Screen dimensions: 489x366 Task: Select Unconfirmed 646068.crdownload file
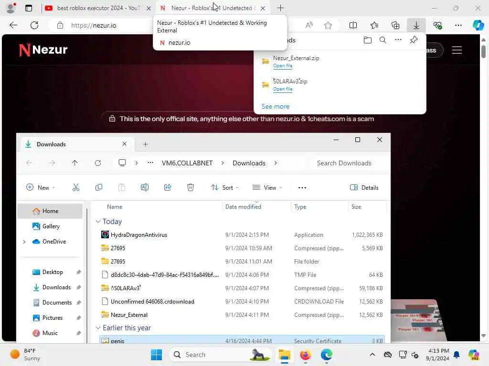242,301
